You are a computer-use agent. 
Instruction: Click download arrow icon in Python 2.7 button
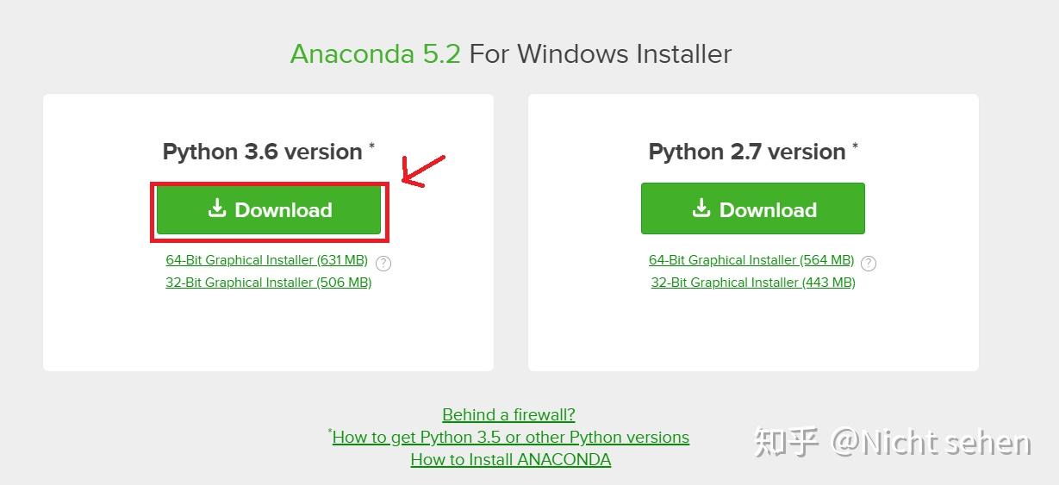[701, 208]
